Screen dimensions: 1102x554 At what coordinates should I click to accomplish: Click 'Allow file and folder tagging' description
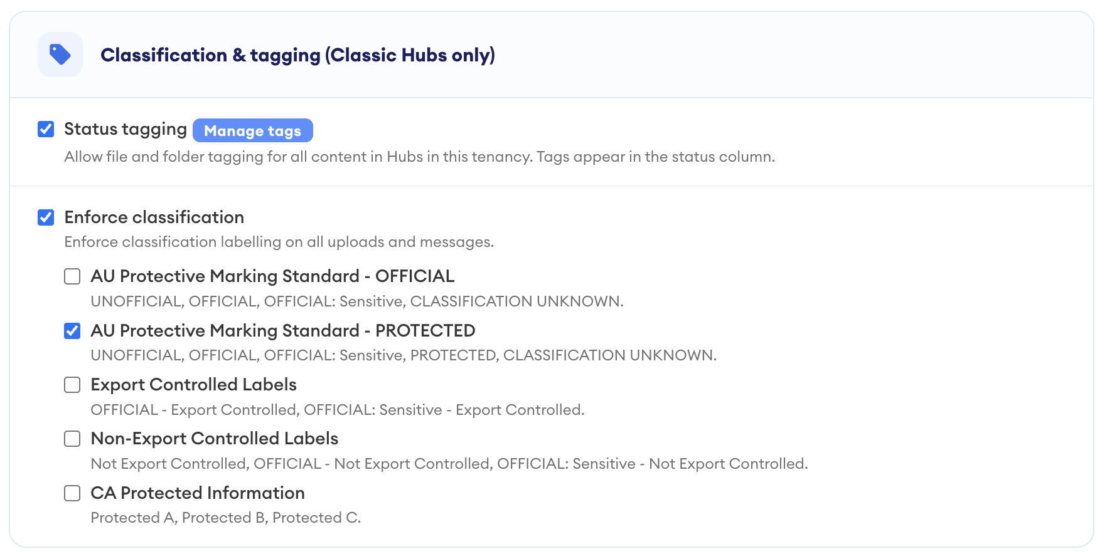click(420, 157)
